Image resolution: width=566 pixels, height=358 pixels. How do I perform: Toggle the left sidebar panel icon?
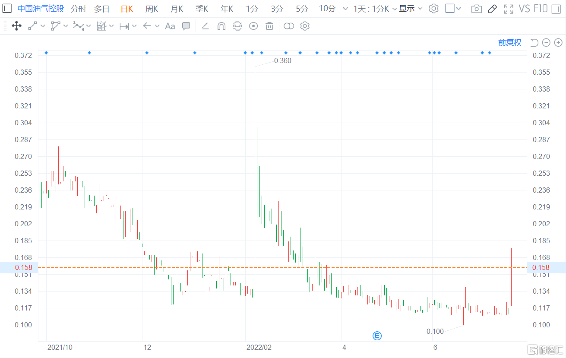[7, 9]
